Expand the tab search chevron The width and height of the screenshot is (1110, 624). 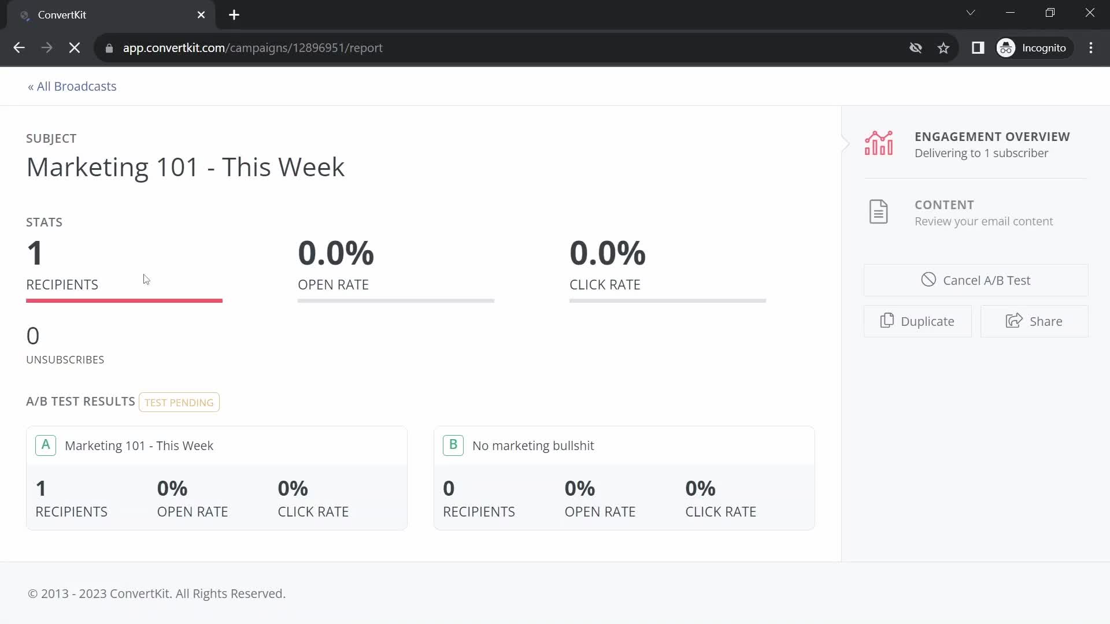pos(971,13)
